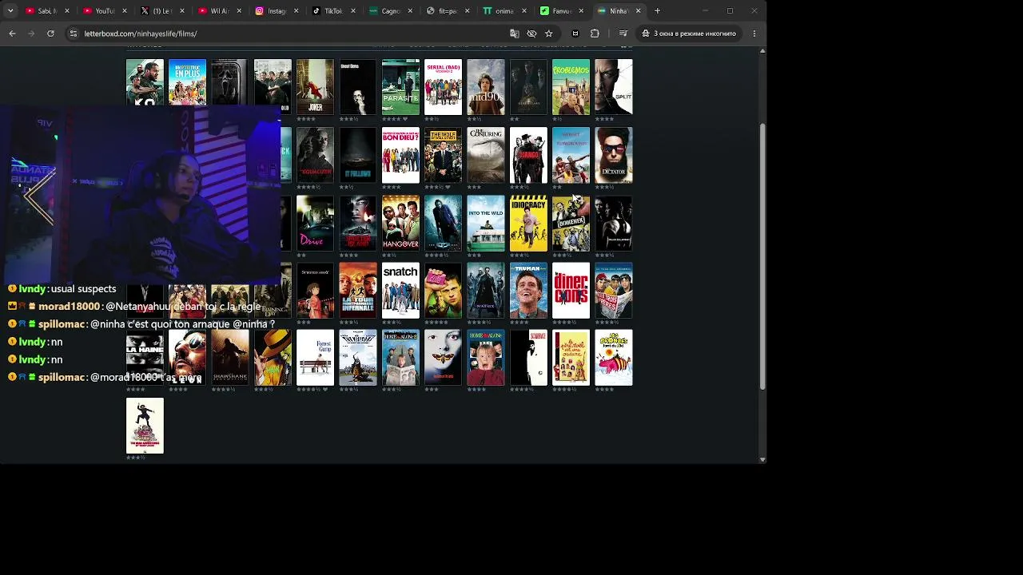This screenshot has height=575, width=1023.
Task: Open The Conjuring film poster
Action: pyautogui.click(x=486, y=155)
